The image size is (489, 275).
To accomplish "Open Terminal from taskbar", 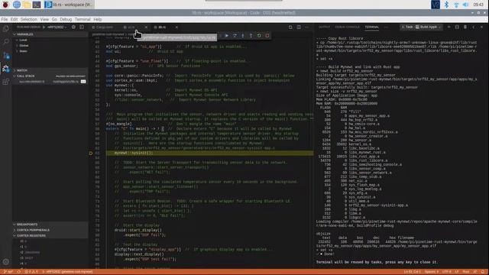I will click(x=37, y=5).
